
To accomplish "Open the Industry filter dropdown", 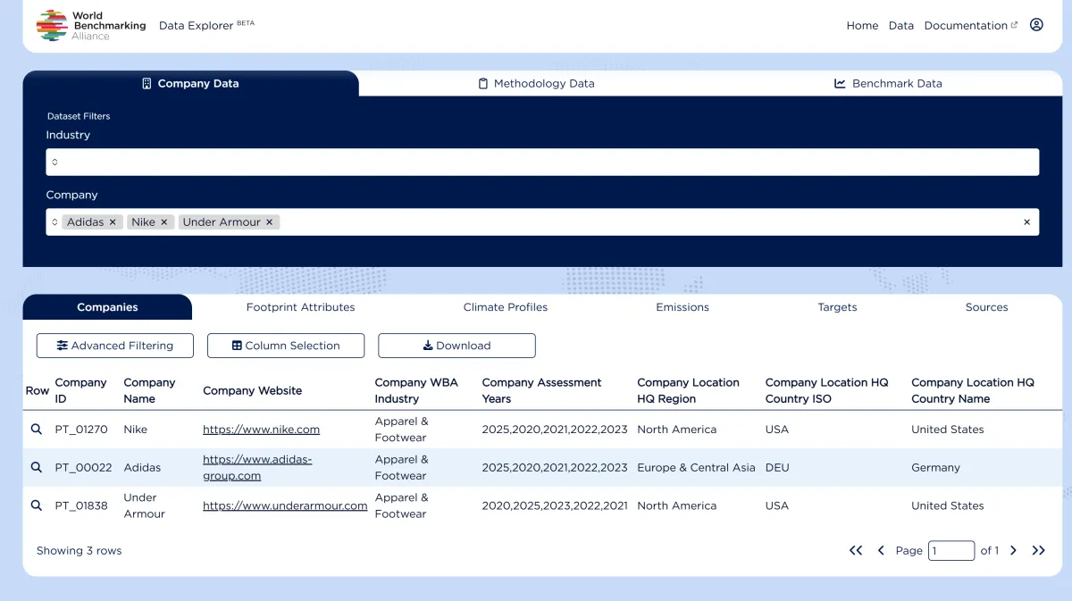I will point(542,162).
